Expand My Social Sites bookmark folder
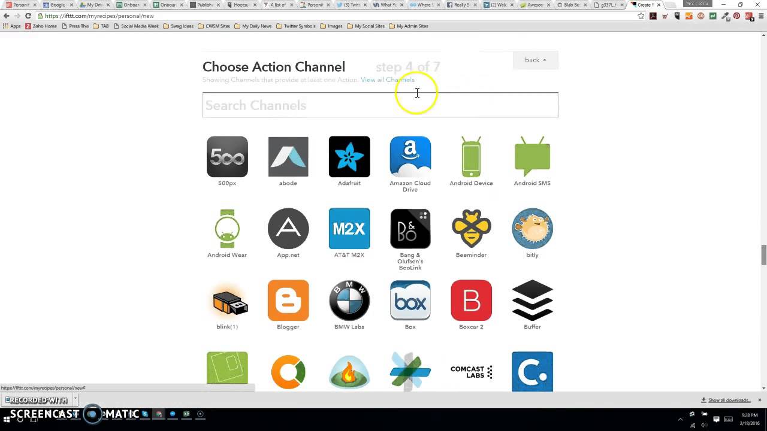 pyautogui.click(x=366, y=26)
